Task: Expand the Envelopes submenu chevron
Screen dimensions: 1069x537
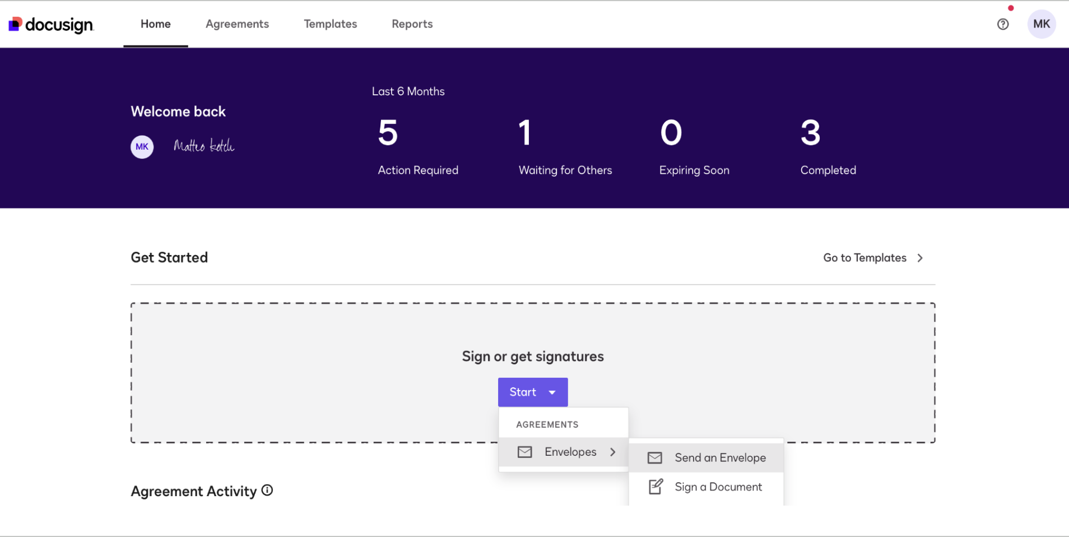Action: click(613, 452)
